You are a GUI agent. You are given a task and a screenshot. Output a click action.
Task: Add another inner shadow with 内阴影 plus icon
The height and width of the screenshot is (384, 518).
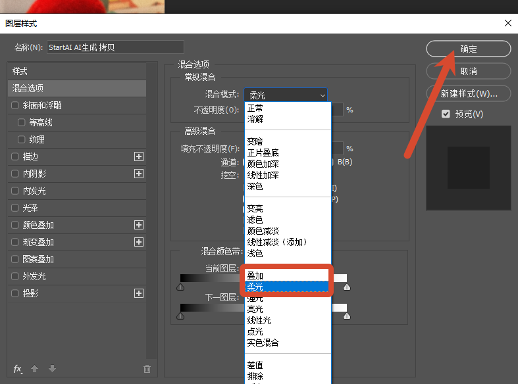click(x=139, y=174)
